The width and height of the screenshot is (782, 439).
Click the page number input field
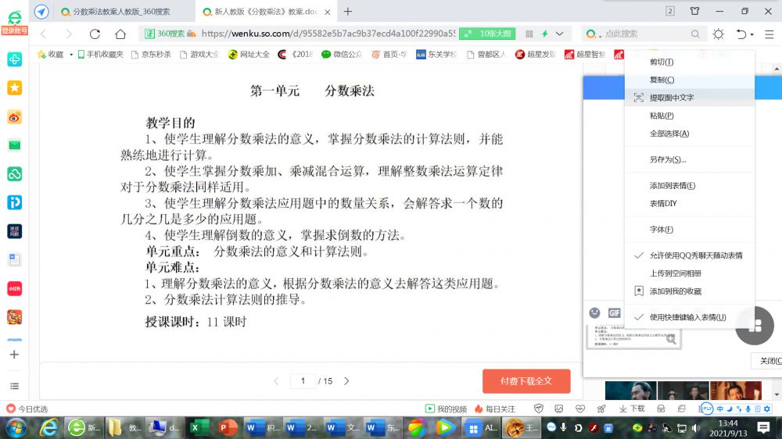click(x=303, y=381)
